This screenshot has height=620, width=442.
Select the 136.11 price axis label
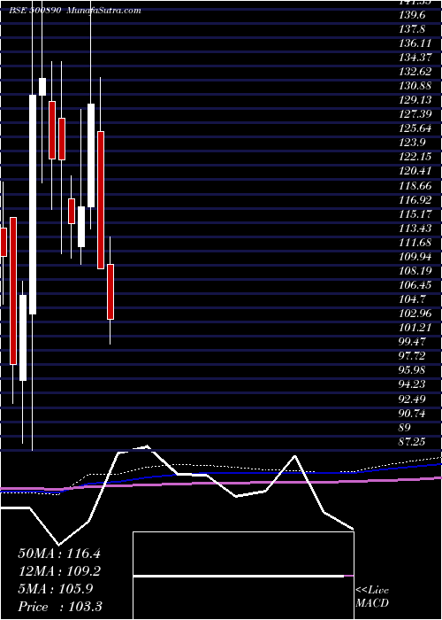(x=415, y=43)
